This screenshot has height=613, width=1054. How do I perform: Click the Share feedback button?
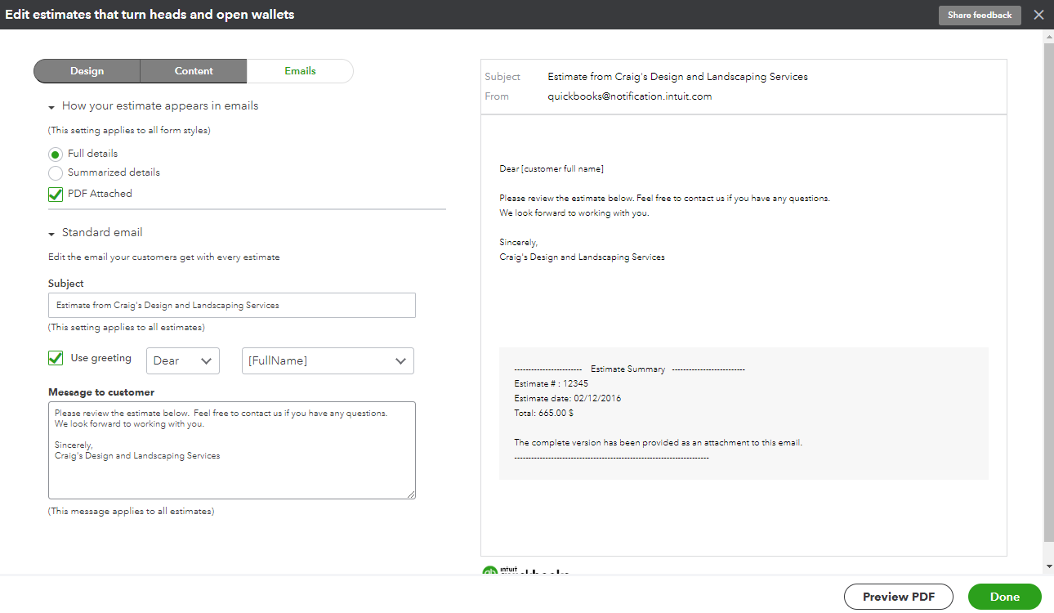[980, 16]
